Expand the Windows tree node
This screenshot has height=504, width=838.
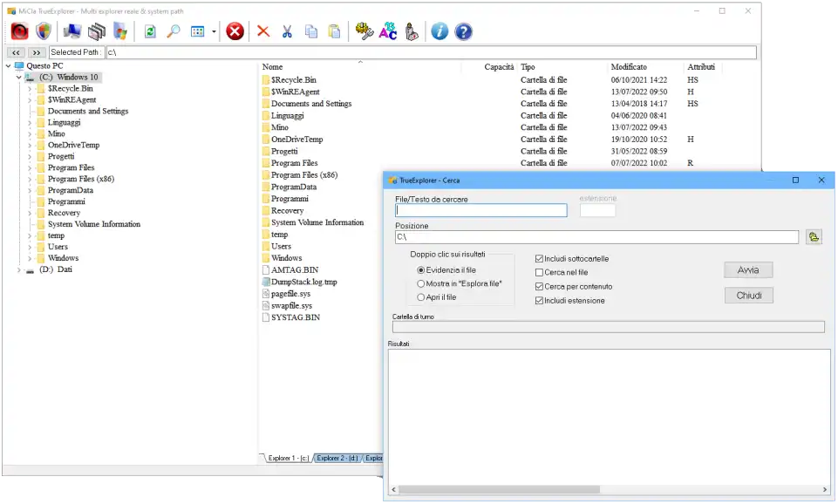(x=30, y=258)
